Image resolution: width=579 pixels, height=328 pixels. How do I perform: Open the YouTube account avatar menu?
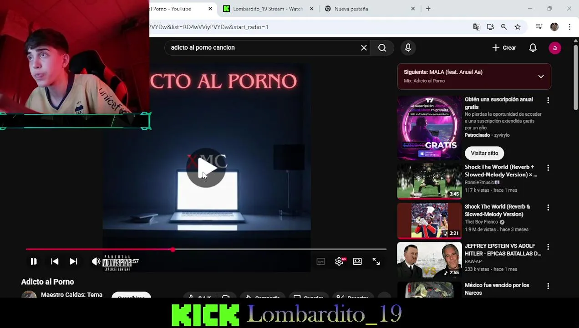click(x=554, y=48)
